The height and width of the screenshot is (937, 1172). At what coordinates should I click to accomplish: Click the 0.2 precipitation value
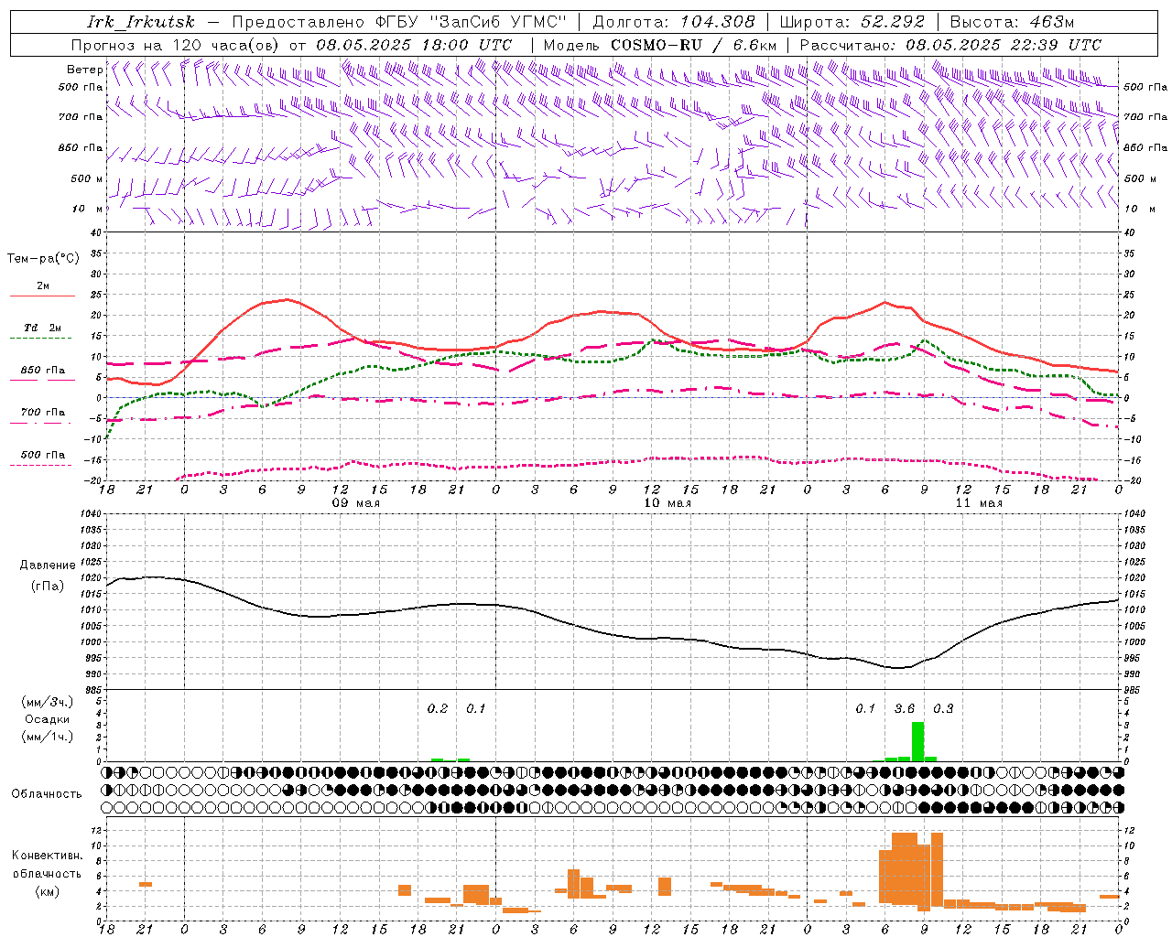438,709
